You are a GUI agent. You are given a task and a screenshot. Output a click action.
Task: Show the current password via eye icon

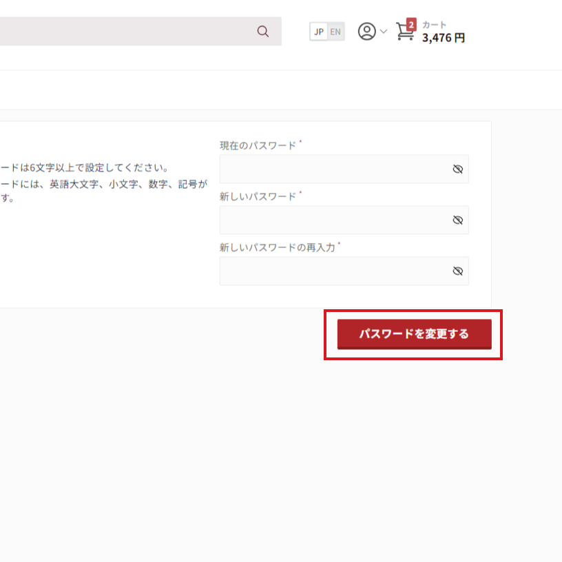[x=458, y=169]
